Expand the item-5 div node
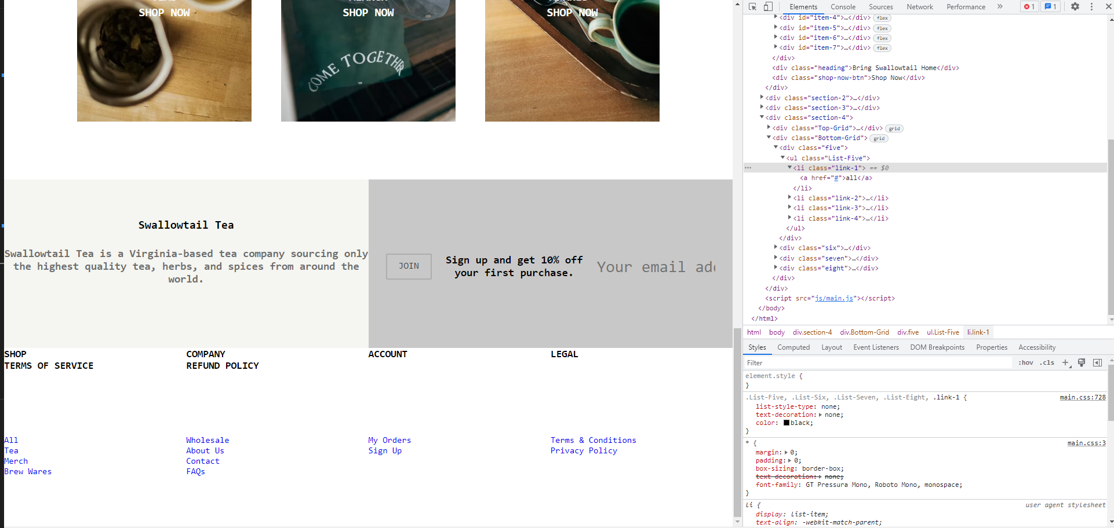Viewport: 1114px width, 528px height. [776, 27]
